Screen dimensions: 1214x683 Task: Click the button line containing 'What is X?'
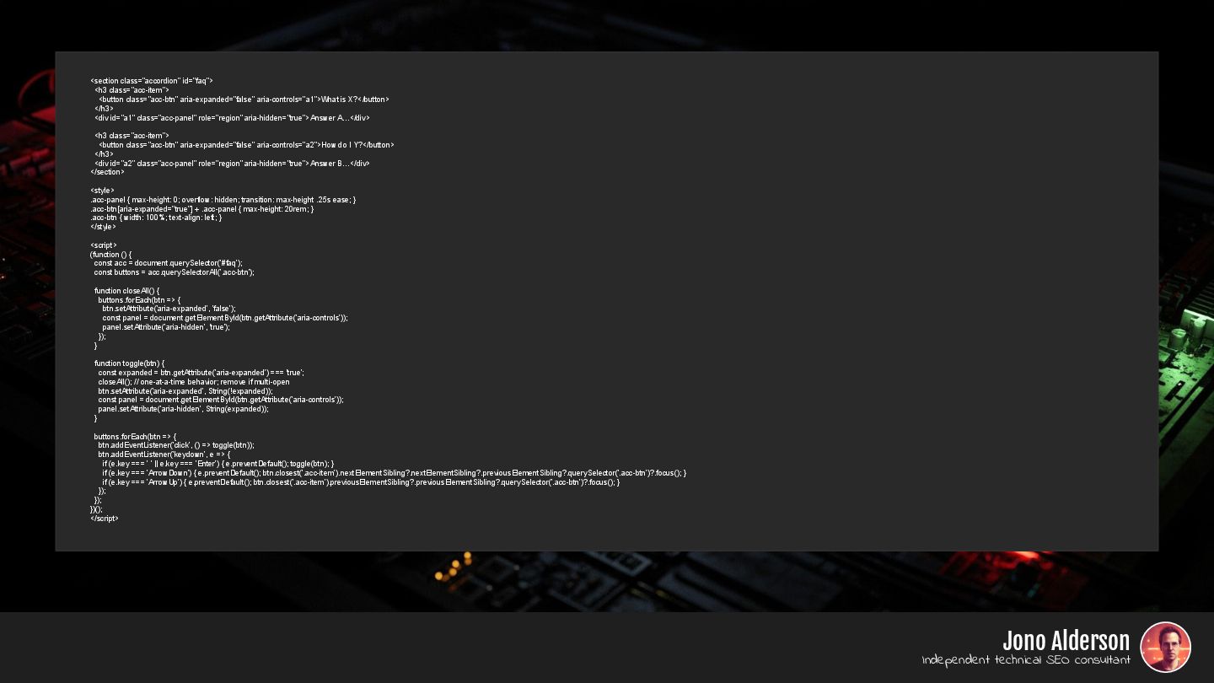[x=244, y=99]
